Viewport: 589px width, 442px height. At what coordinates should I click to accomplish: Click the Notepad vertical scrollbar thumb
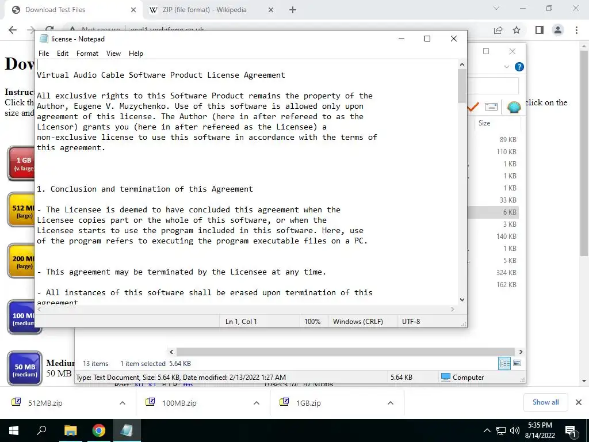click(x=462, y=86)
